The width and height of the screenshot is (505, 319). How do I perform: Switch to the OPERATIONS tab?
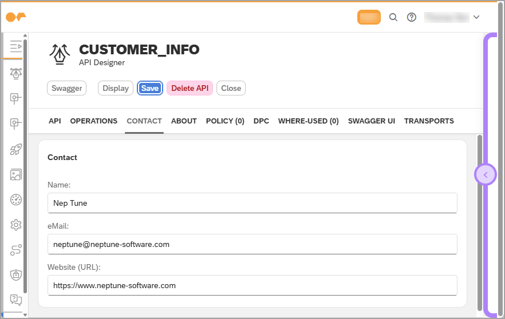point(94,121)
